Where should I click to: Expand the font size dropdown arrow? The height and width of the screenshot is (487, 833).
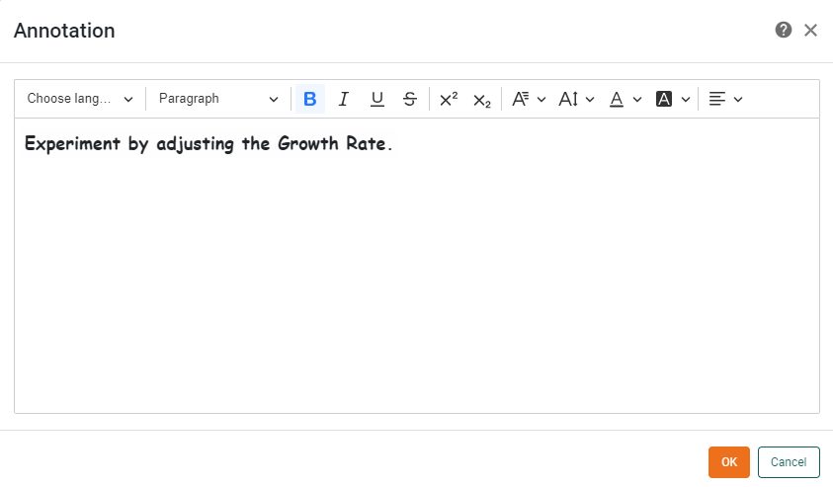(590, 100)
